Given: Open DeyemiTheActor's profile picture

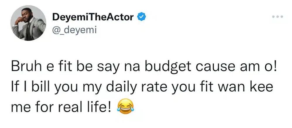Looking at the screenshot, I should pos(28,23).
